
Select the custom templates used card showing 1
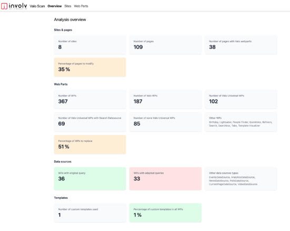tap(90, 213)
